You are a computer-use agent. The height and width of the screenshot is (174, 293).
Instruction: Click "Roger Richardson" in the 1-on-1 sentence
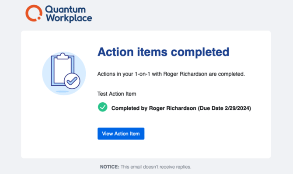(185, 74)
